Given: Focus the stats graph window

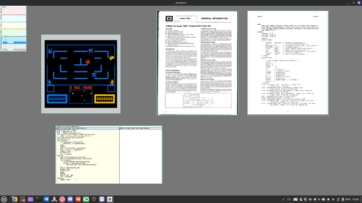Looking at the screenshot, I should coord(14,29).
